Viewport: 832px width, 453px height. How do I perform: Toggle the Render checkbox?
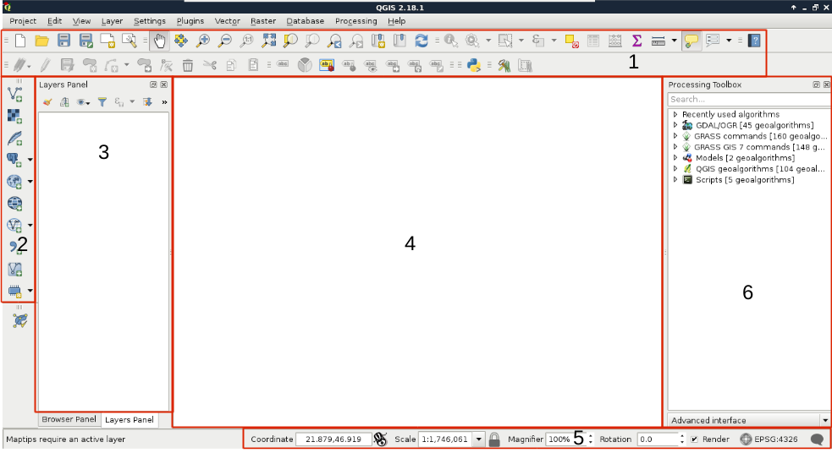click(695, 439)
